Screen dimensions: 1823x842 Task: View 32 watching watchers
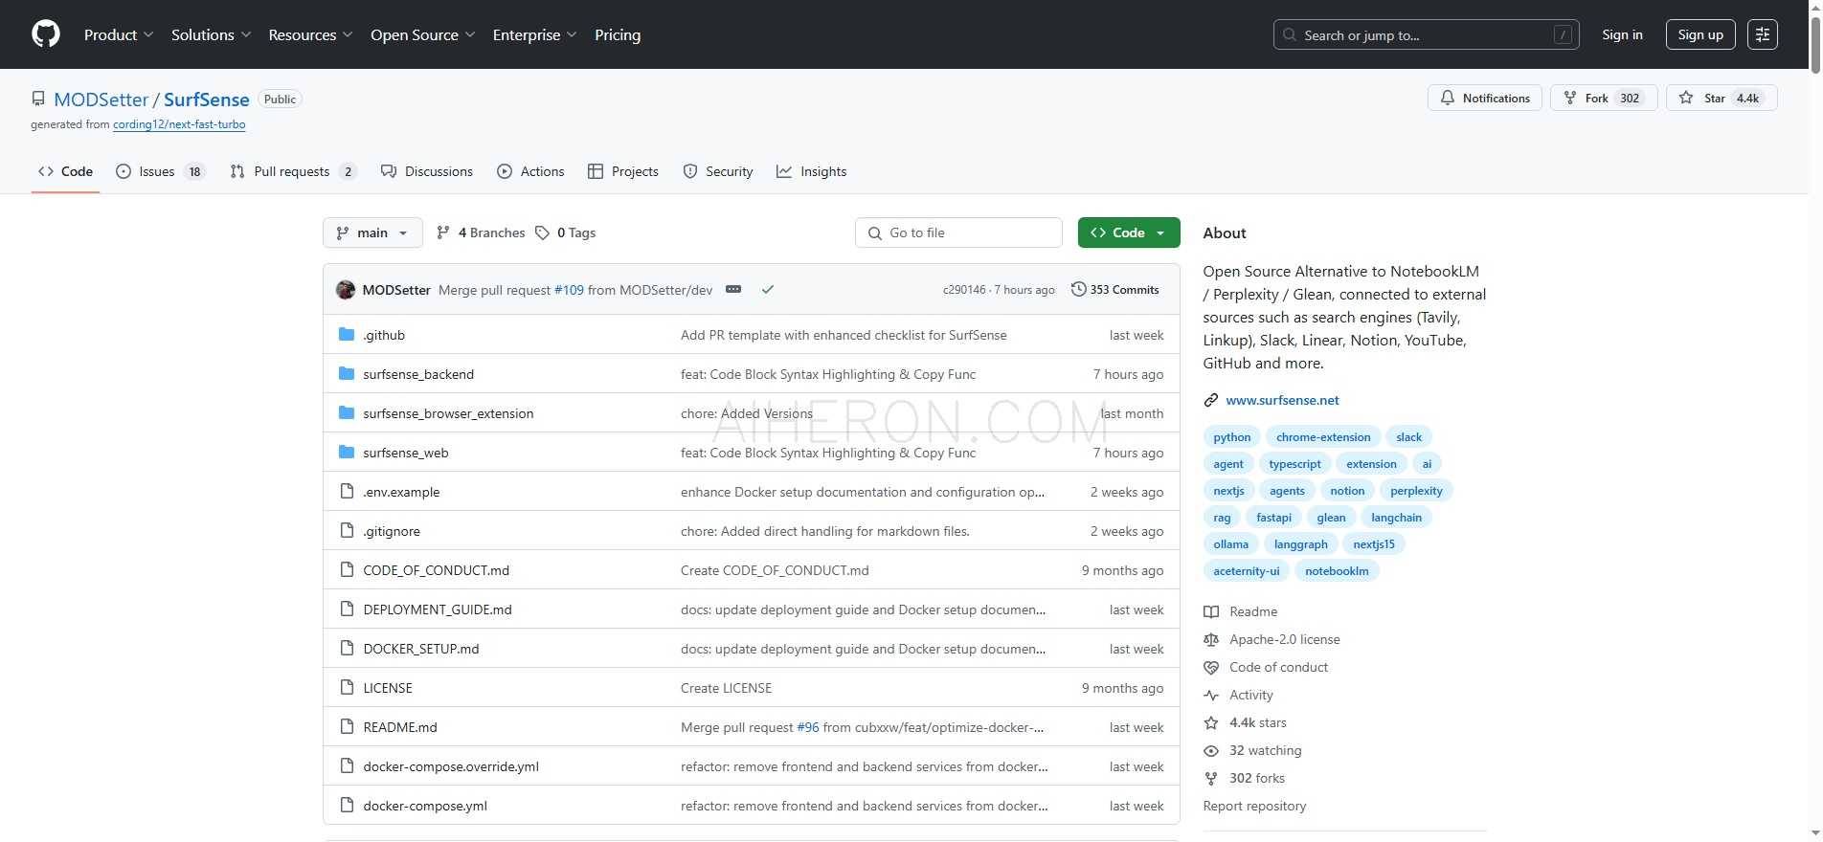[x=1253, y=750]
